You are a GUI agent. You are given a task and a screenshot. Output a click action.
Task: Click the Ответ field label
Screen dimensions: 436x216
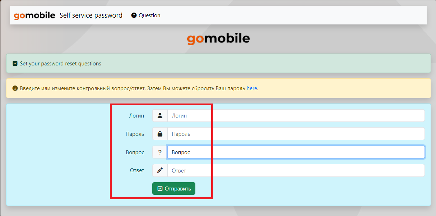[x=137, y=170]
